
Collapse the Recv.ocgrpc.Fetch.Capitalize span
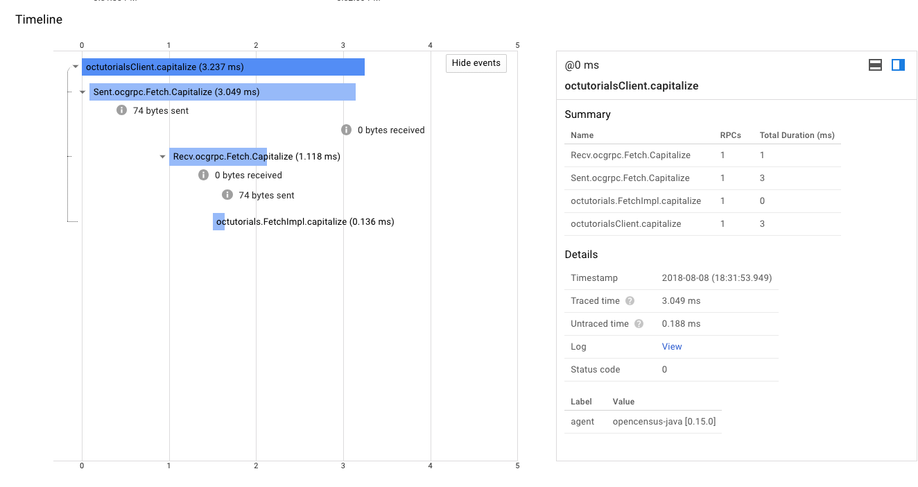163,157
